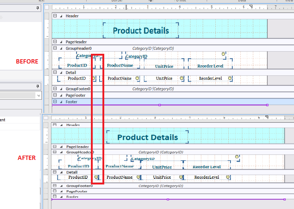
Task: Click the ReorderLevel field's data-bound icon, upper designer
Action: (x=230, y=78)
